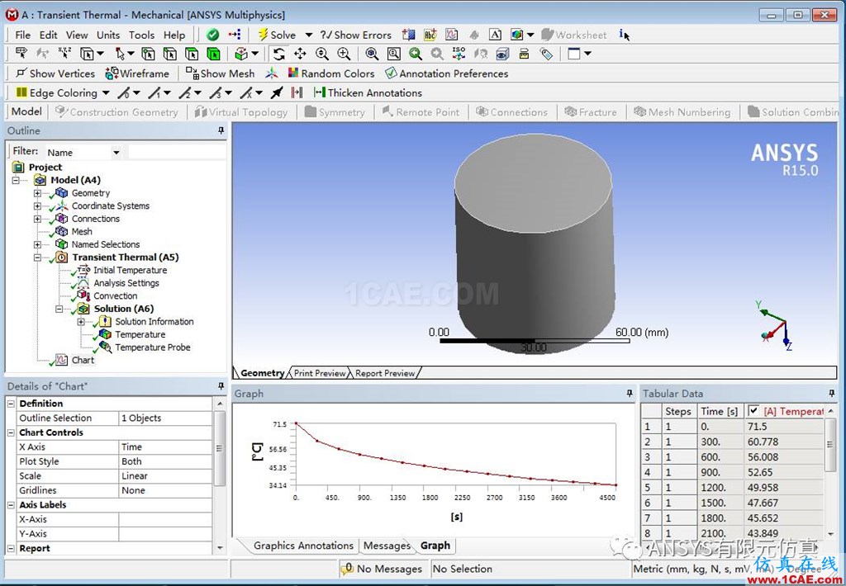Click the Plot Style value Both
Screen dimensions: 846x586
165,461
